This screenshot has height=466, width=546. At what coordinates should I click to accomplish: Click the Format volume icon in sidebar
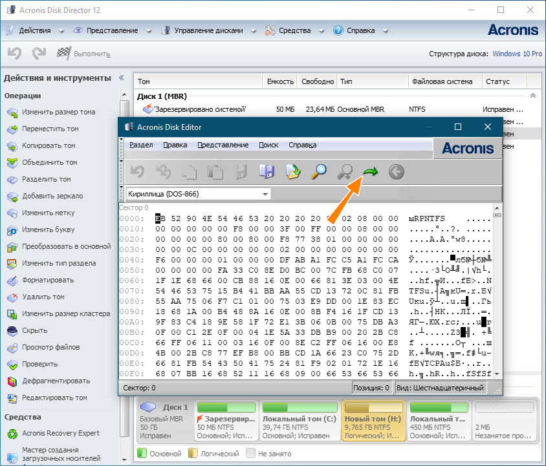pos(13,281)
